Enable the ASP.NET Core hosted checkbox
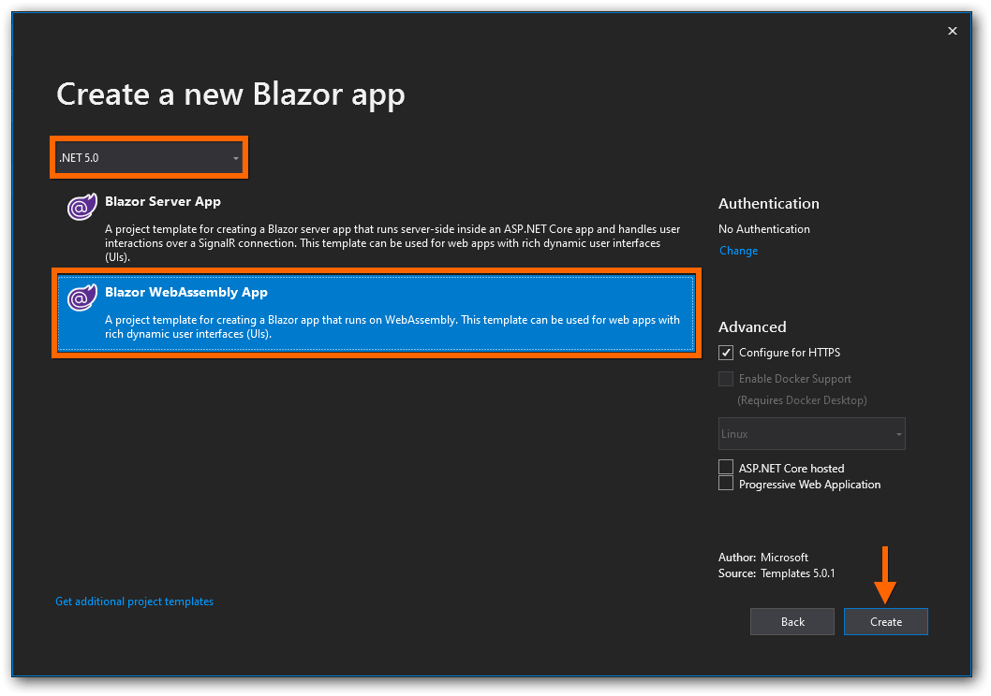991x696 pixels. (726, 467)
